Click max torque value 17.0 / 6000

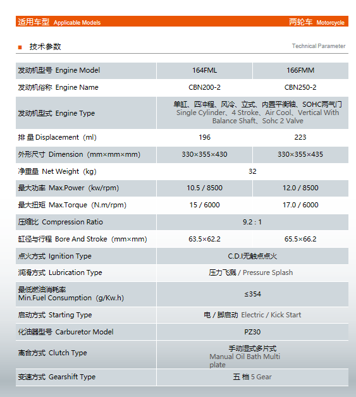coord(300,205)
